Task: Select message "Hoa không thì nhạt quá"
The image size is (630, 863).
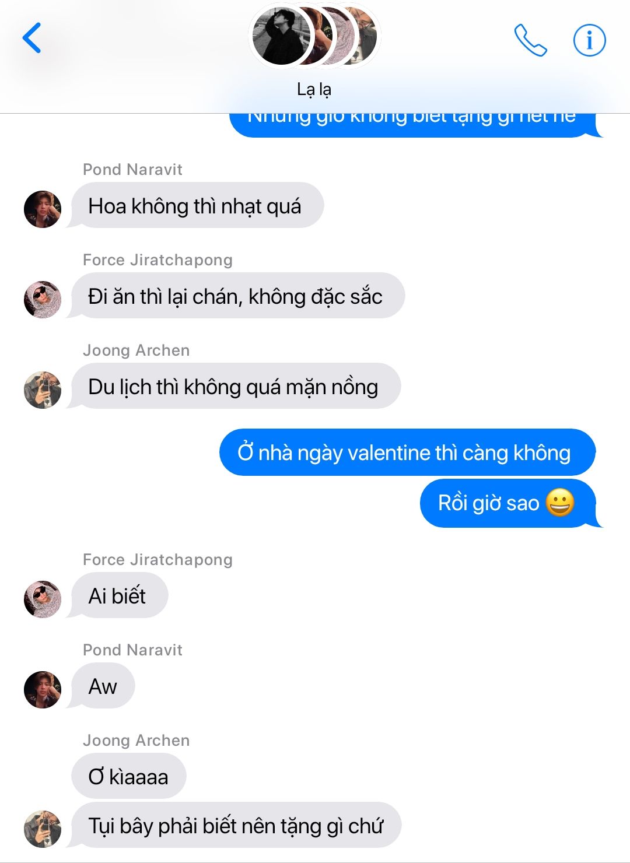Action: point(197,206)
